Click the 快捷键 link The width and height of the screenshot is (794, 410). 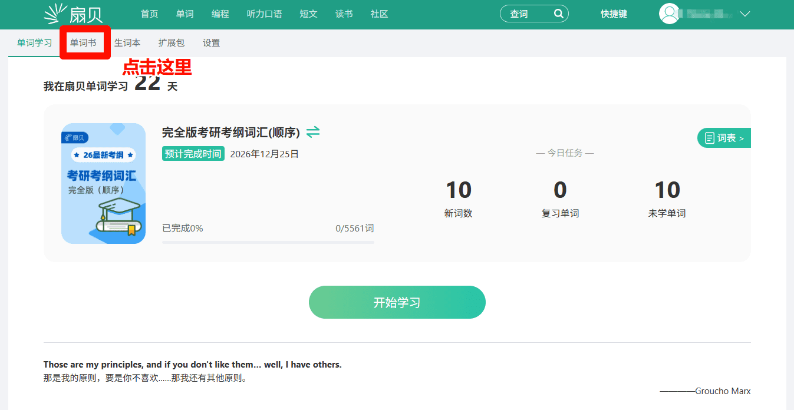click(614, 14)
